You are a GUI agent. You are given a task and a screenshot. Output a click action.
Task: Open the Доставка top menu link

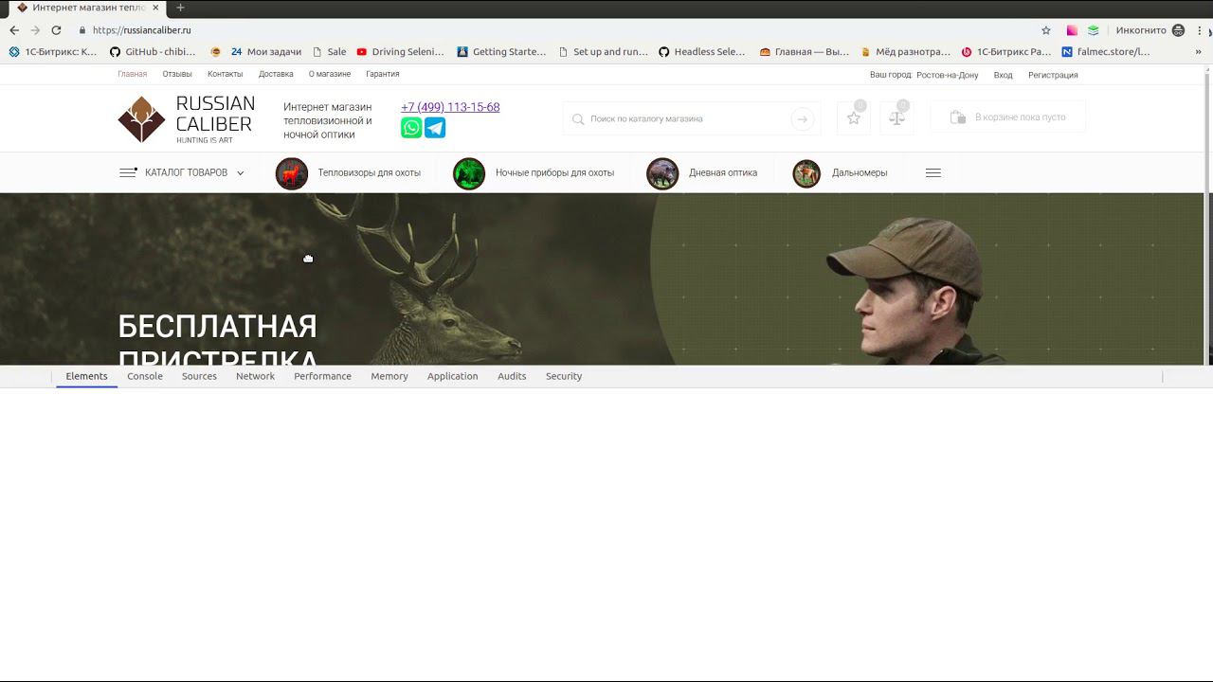[x=276, y=74]
